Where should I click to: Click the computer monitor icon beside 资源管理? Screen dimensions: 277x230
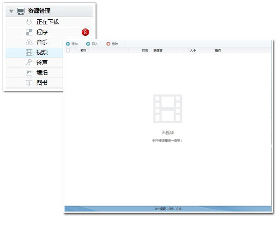tap(21, 11)
